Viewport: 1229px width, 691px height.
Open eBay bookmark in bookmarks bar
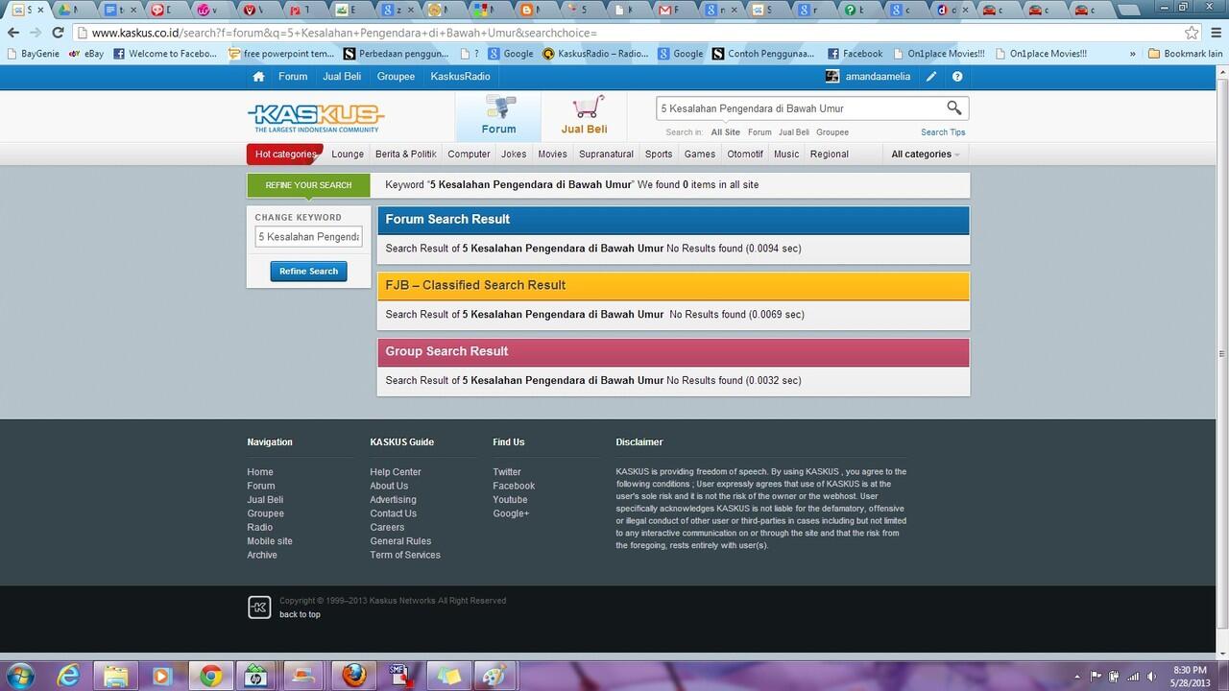point(86,54)
